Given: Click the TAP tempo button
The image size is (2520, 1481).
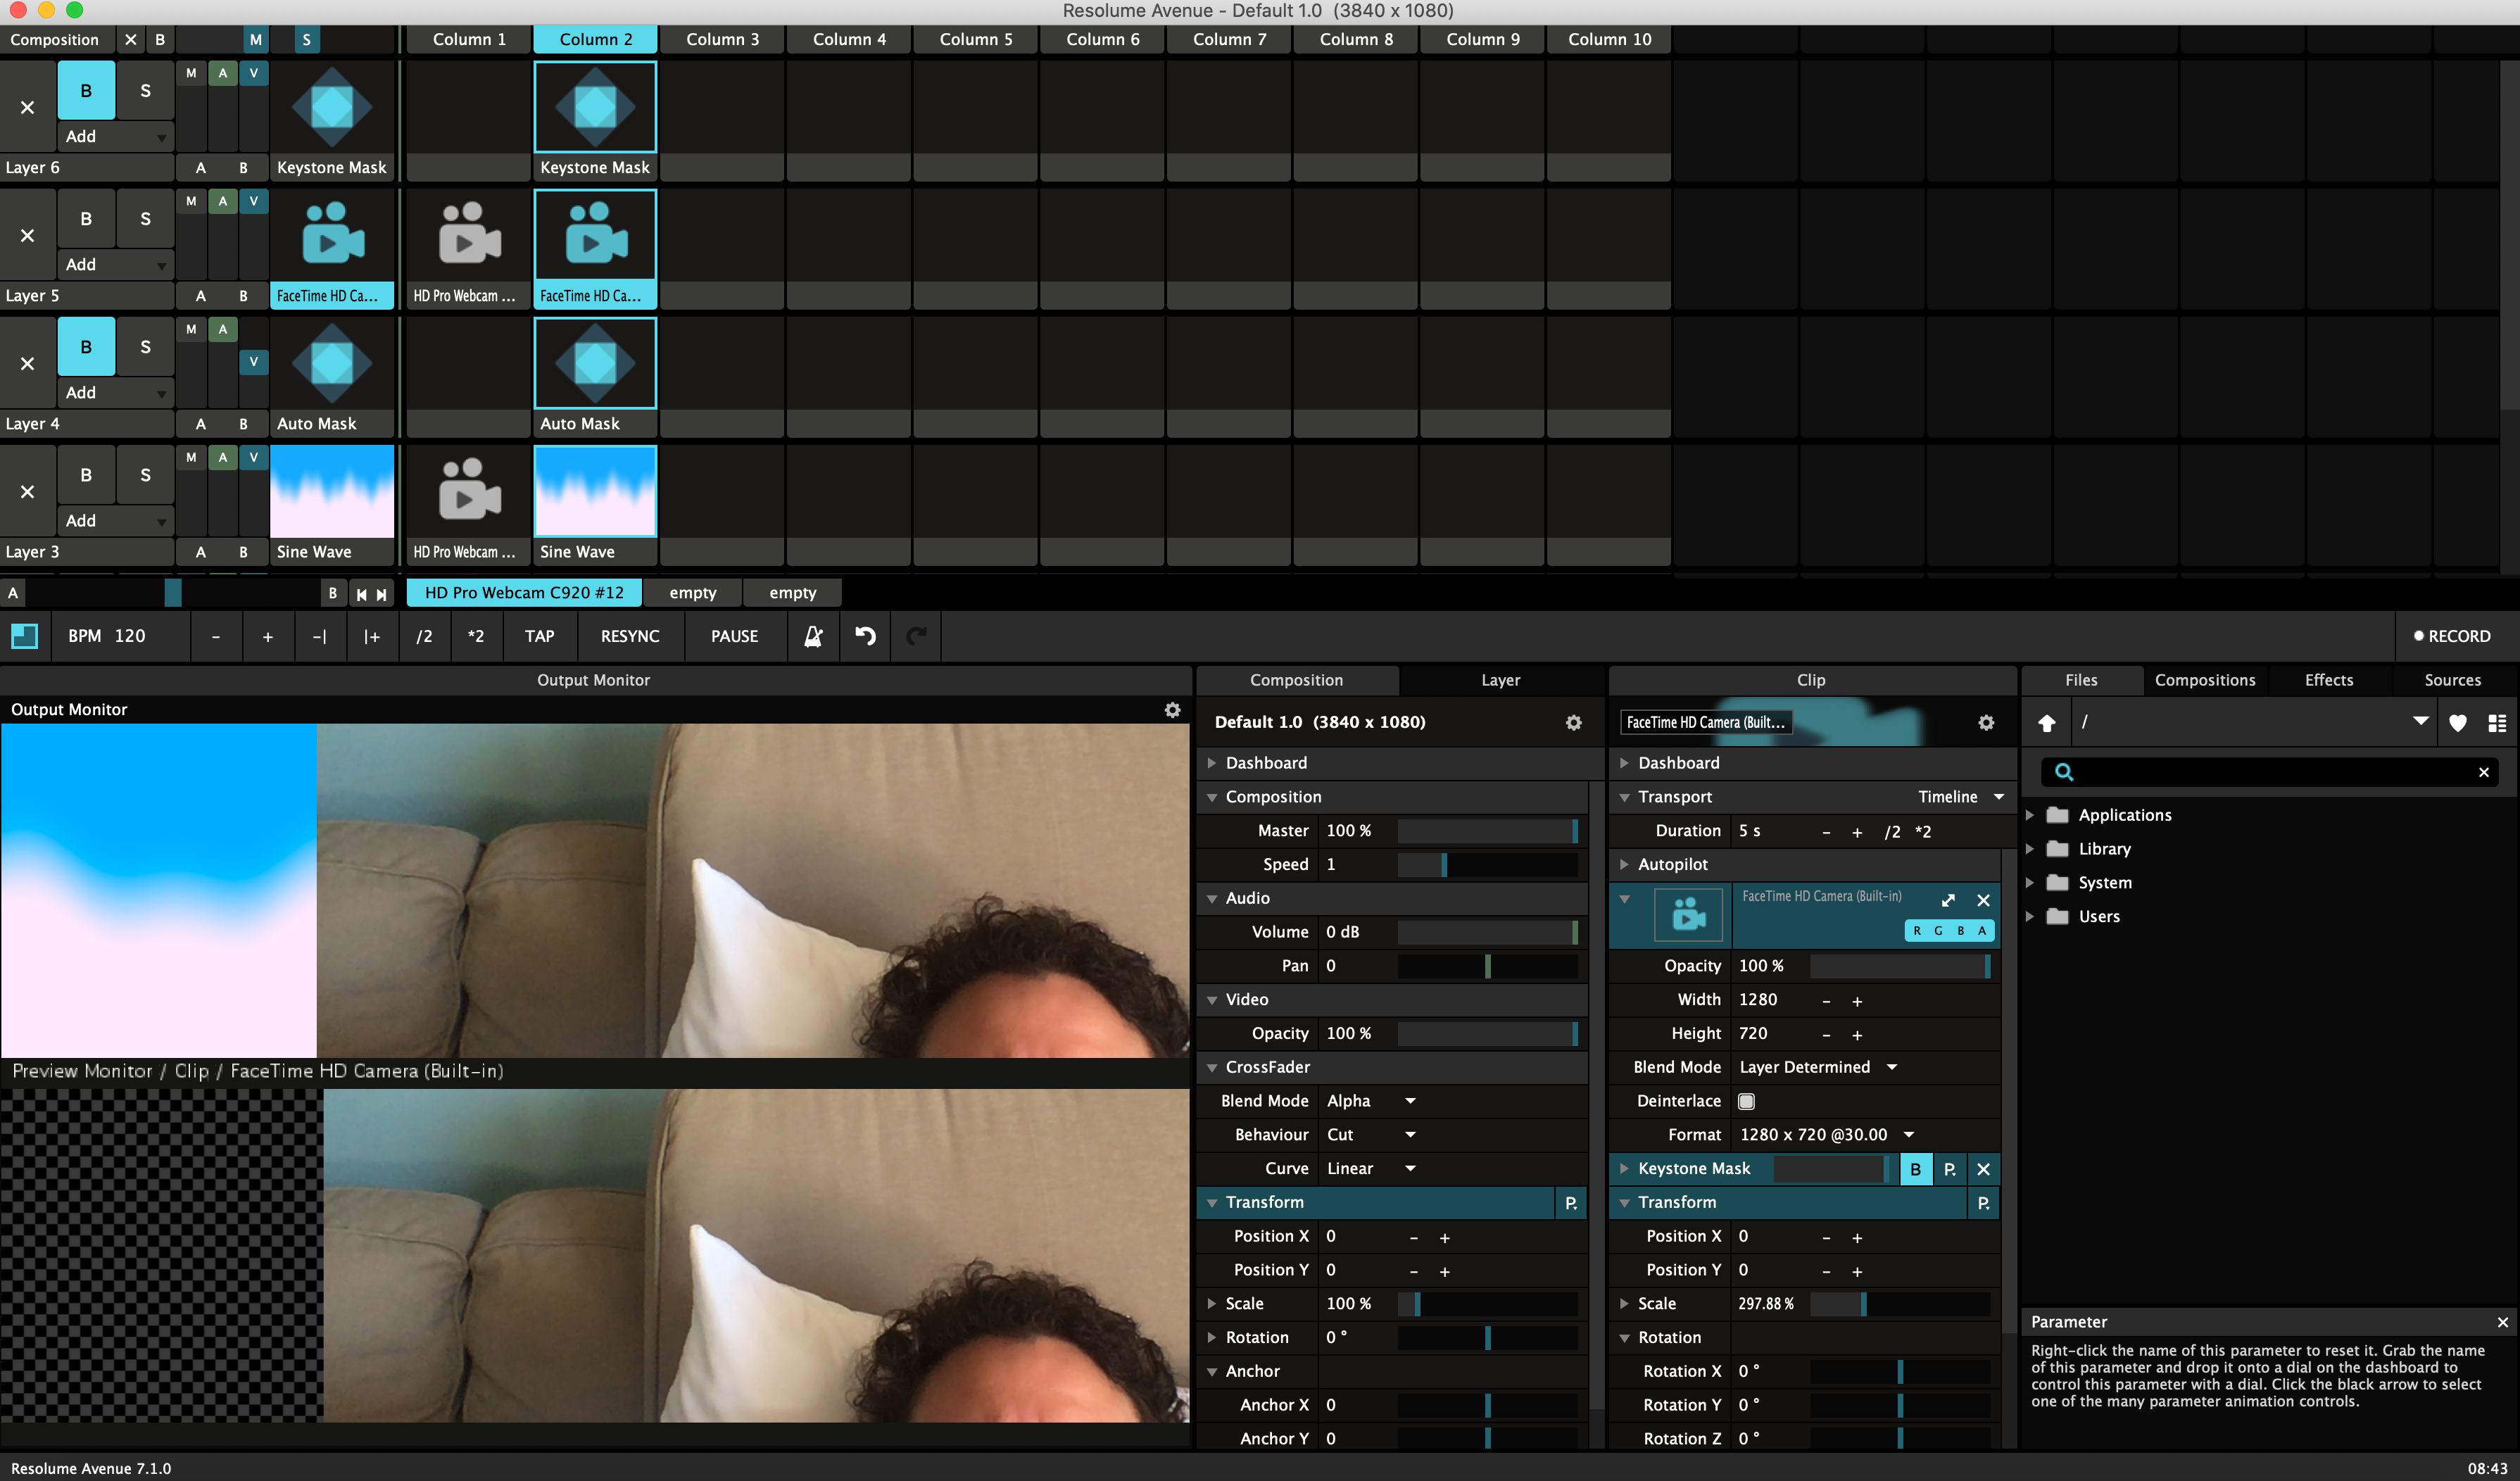Looking at the screenshot, I should pyautogui.click(x=539, y=636).
